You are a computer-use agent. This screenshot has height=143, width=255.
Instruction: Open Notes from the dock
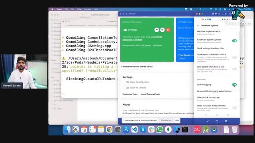101,129
